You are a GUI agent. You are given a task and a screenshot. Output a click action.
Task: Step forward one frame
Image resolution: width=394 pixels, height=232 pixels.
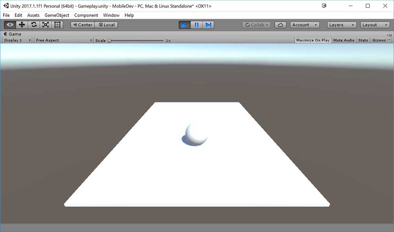click(208, 25)
